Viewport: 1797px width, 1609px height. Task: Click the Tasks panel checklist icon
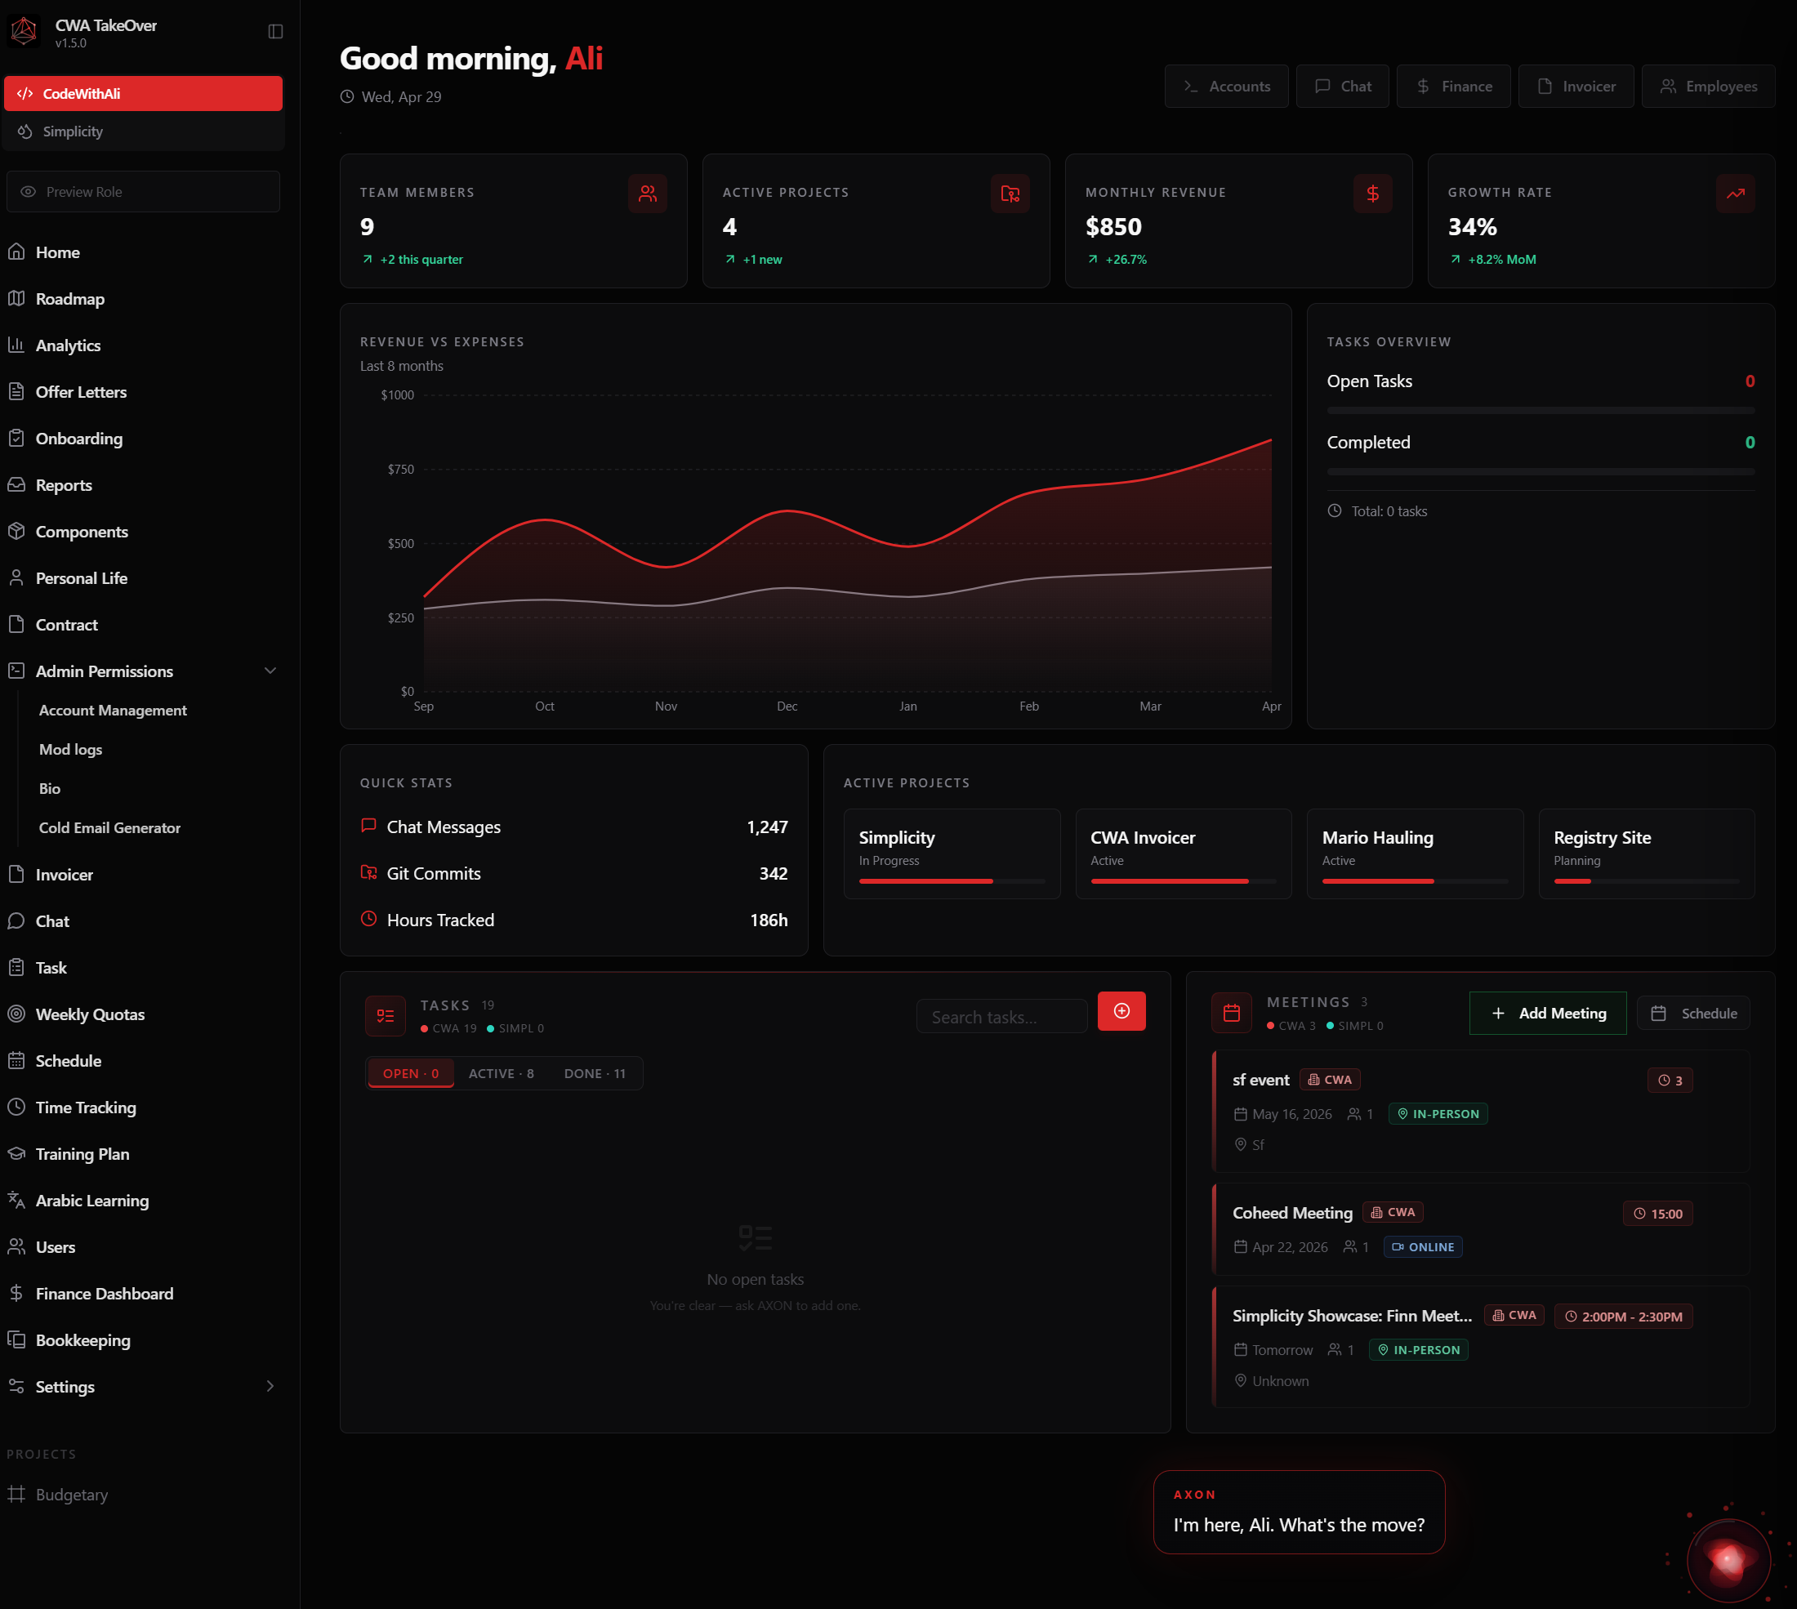click(x=386, y=1016)
